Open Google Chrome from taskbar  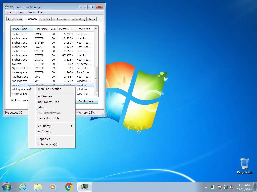tap(69, 187)
